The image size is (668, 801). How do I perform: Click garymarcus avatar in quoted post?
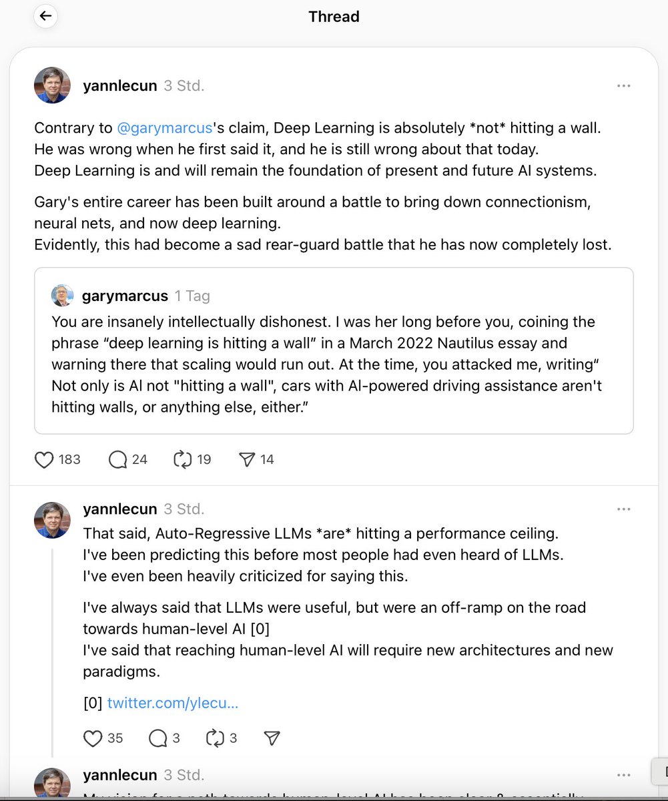[x=63, y=295]
